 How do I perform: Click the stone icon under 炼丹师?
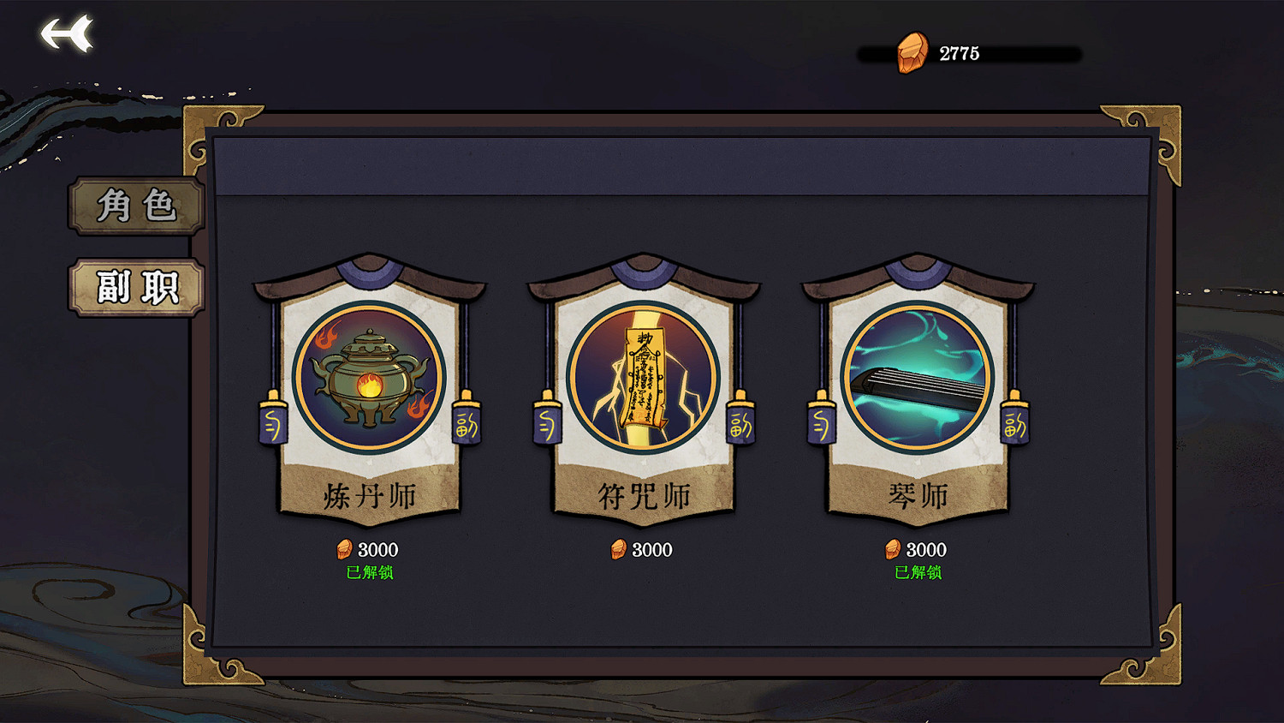(344, 549)
